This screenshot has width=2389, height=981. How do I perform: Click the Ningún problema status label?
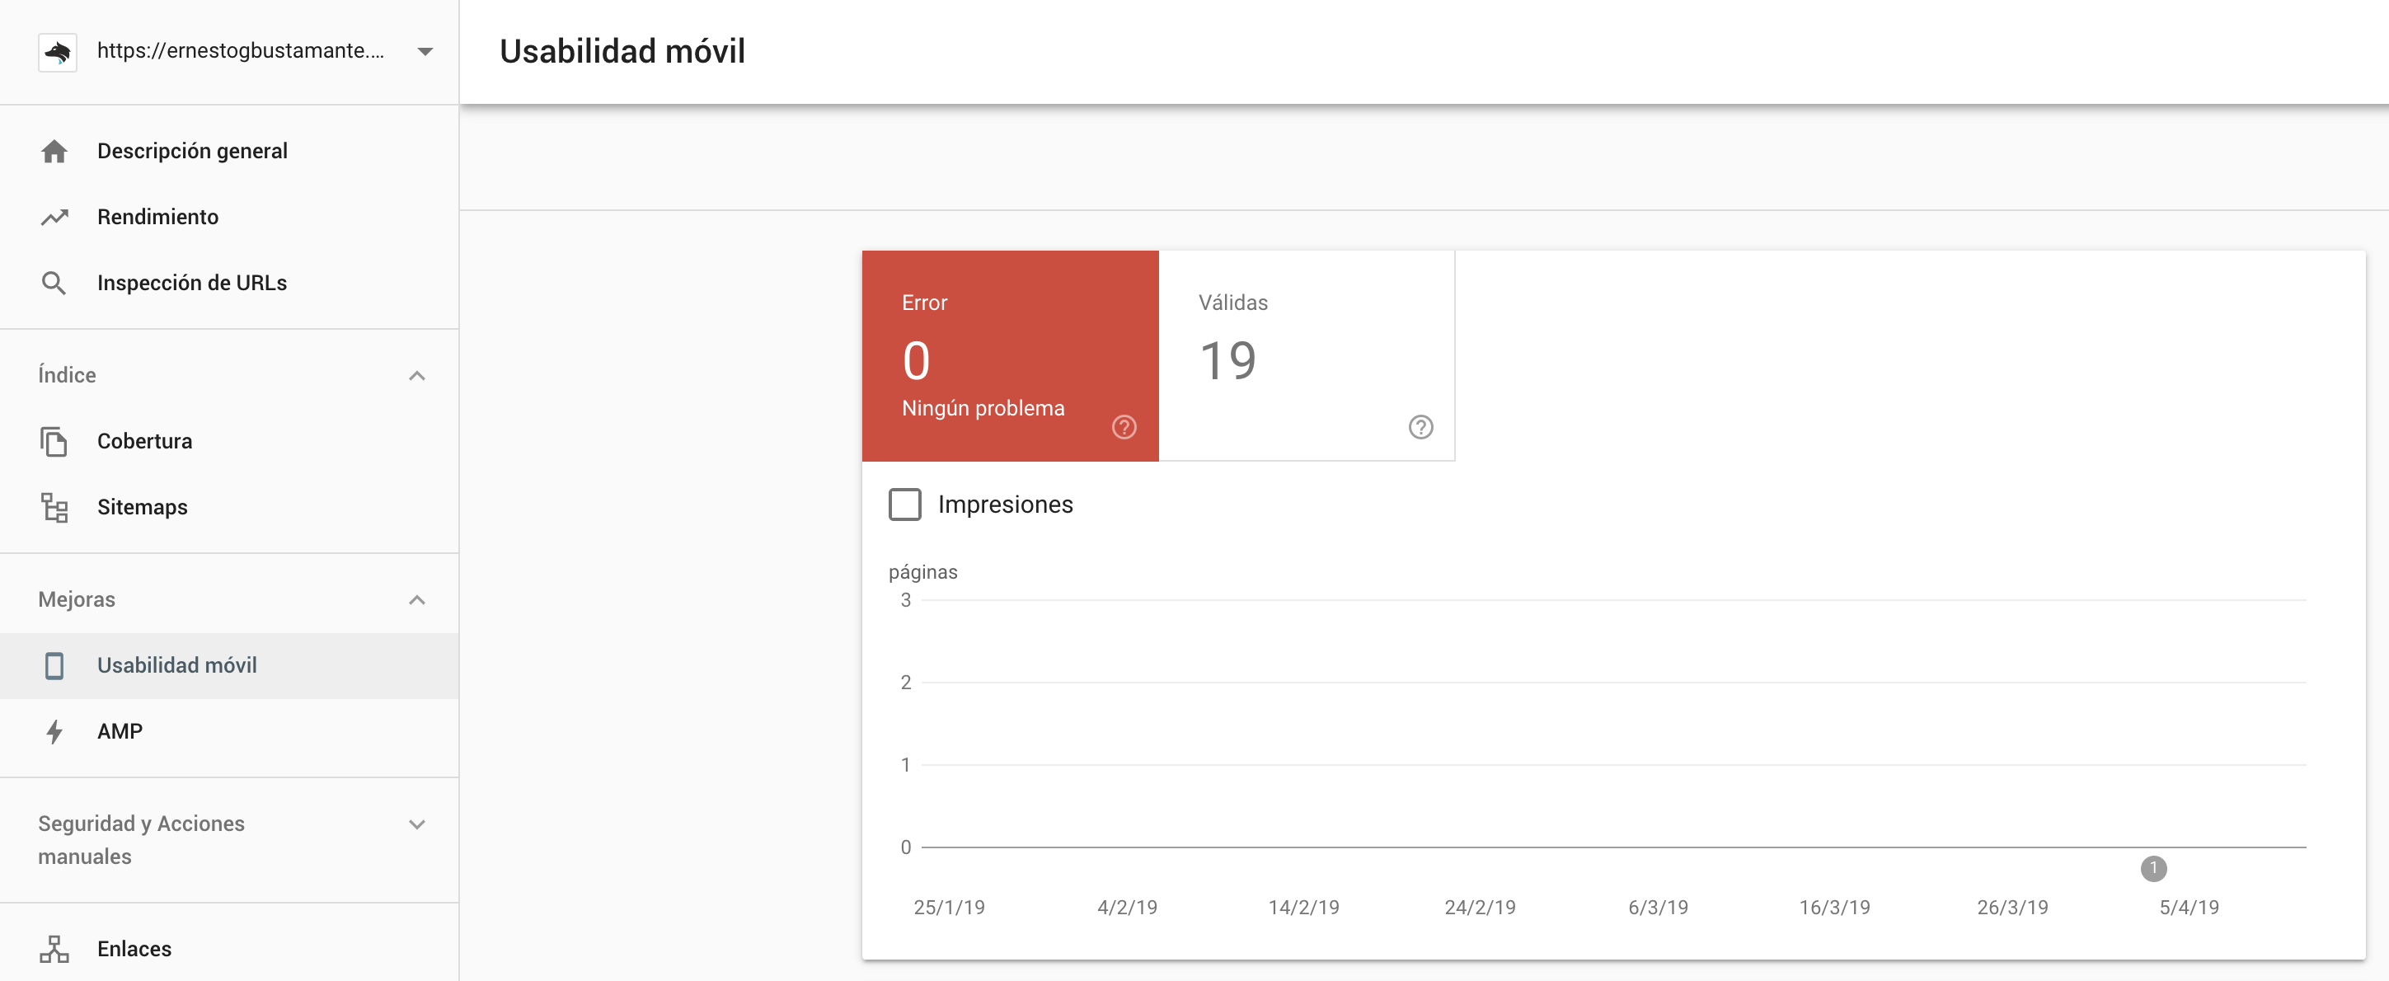(981, 406)
